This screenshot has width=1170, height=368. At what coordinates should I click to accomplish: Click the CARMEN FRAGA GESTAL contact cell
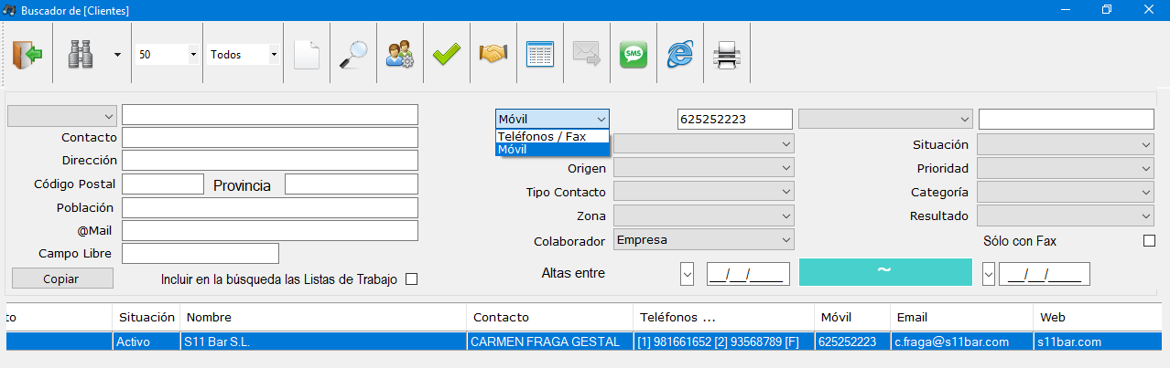(548, 342)
